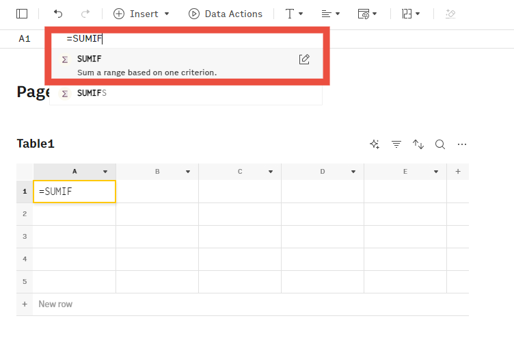Viewport: 514px width, 353px height.
Task: Toggle the sidebar panel icon
Action: (22, 14)
